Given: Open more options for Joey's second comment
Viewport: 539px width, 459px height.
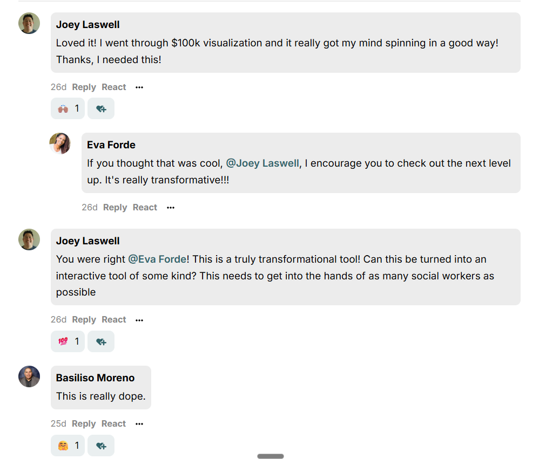Looking at the screenshot, I should [139, 320].
